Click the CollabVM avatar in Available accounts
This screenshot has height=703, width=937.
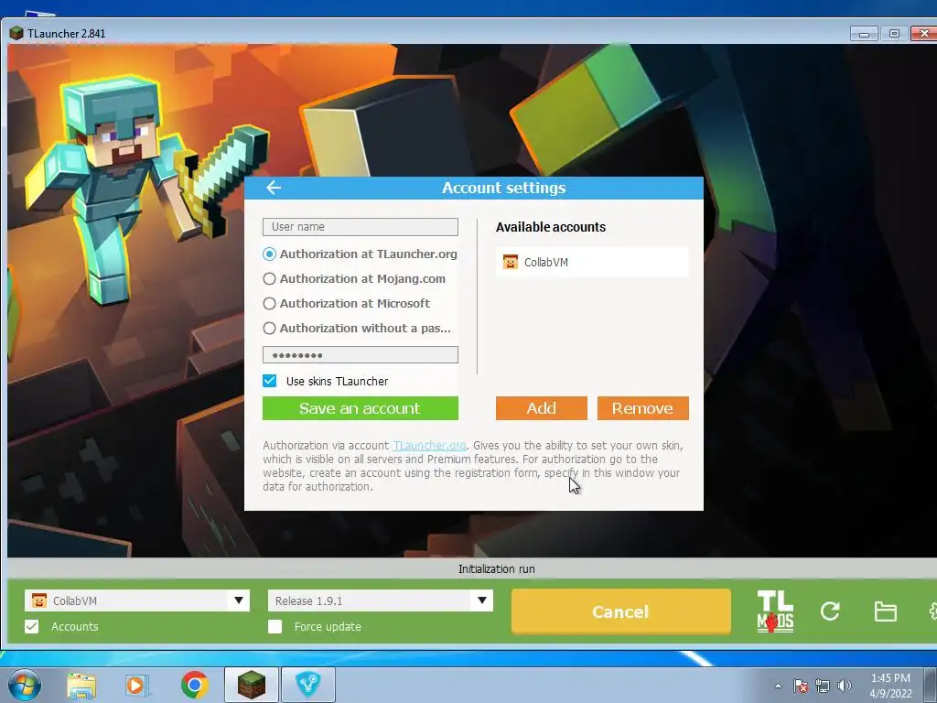(x=511, y=262)
